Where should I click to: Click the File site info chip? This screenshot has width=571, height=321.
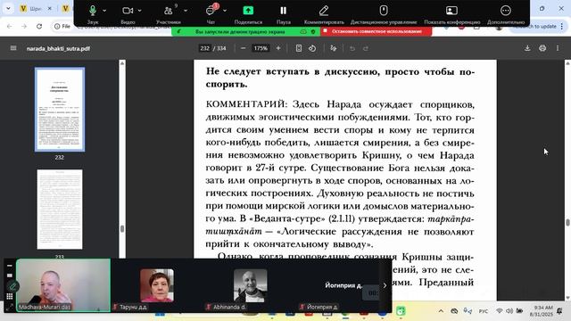tap(62, 26)
